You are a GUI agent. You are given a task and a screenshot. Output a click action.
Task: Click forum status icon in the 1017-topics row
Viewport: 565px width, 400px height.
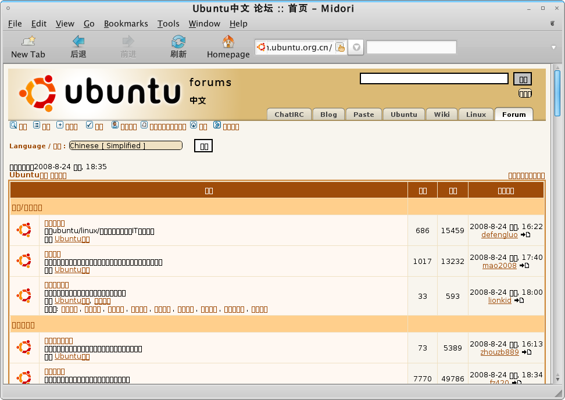point(24,260)
